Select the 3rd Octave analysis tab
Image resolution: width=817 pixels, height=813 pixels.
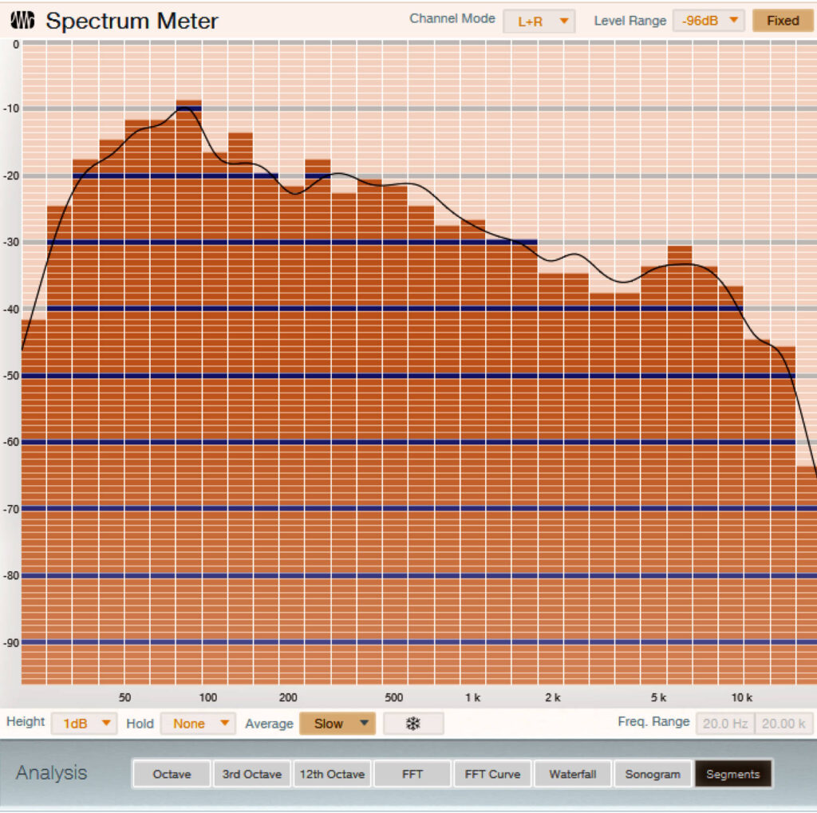[x=251, y=774]
